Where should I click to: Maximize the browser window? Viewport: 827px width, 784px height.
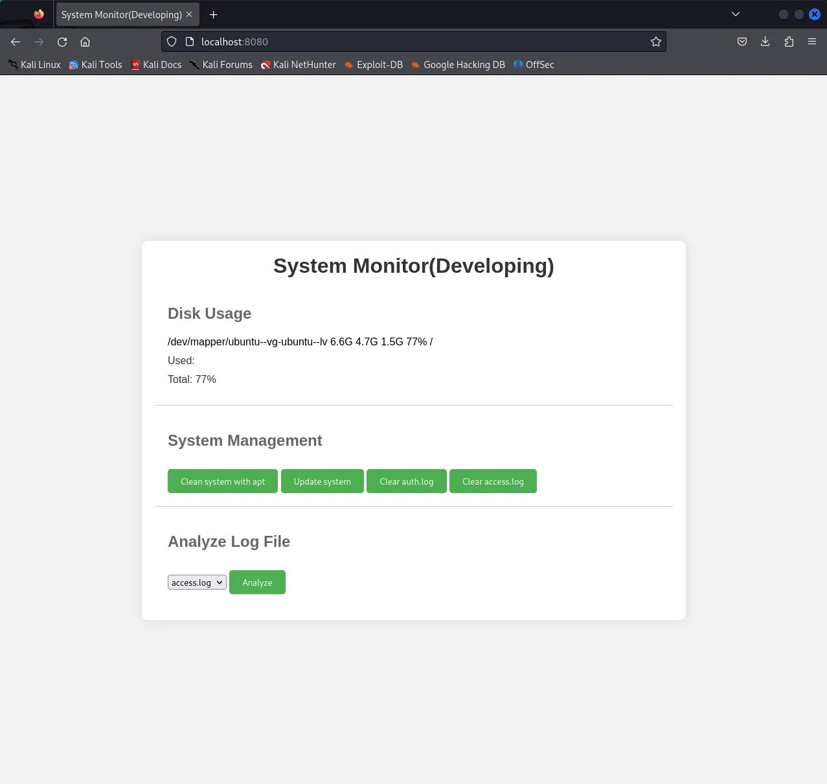click(799, 14)
